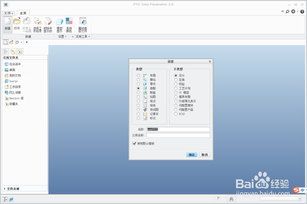Image resolution: width=307 pixels, height=204 pixels.
Task: Click quick-access windows switch icon
Action: 17,42
